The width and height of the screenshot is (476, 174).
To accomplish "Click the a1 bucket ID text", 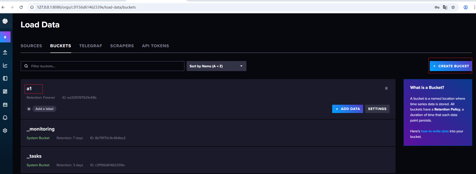I will click(x=79, y=97).
